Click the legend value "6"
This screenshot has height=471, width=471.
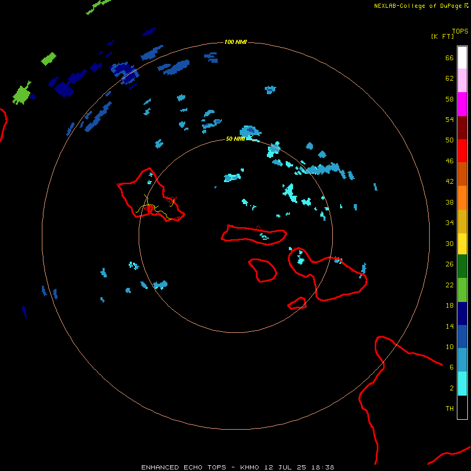click(x=451, y=367)
